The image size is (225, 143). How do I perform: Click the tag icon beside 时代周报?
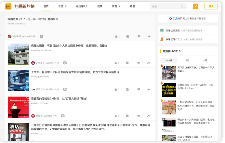point(65,63)
